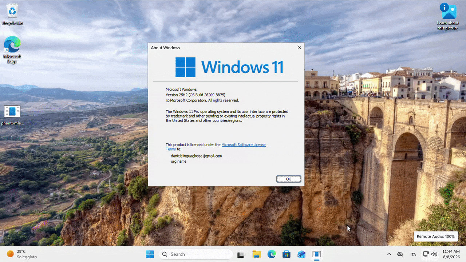Click the About Windows title bar text
The image size is (466, 262).
pos(165,48)
